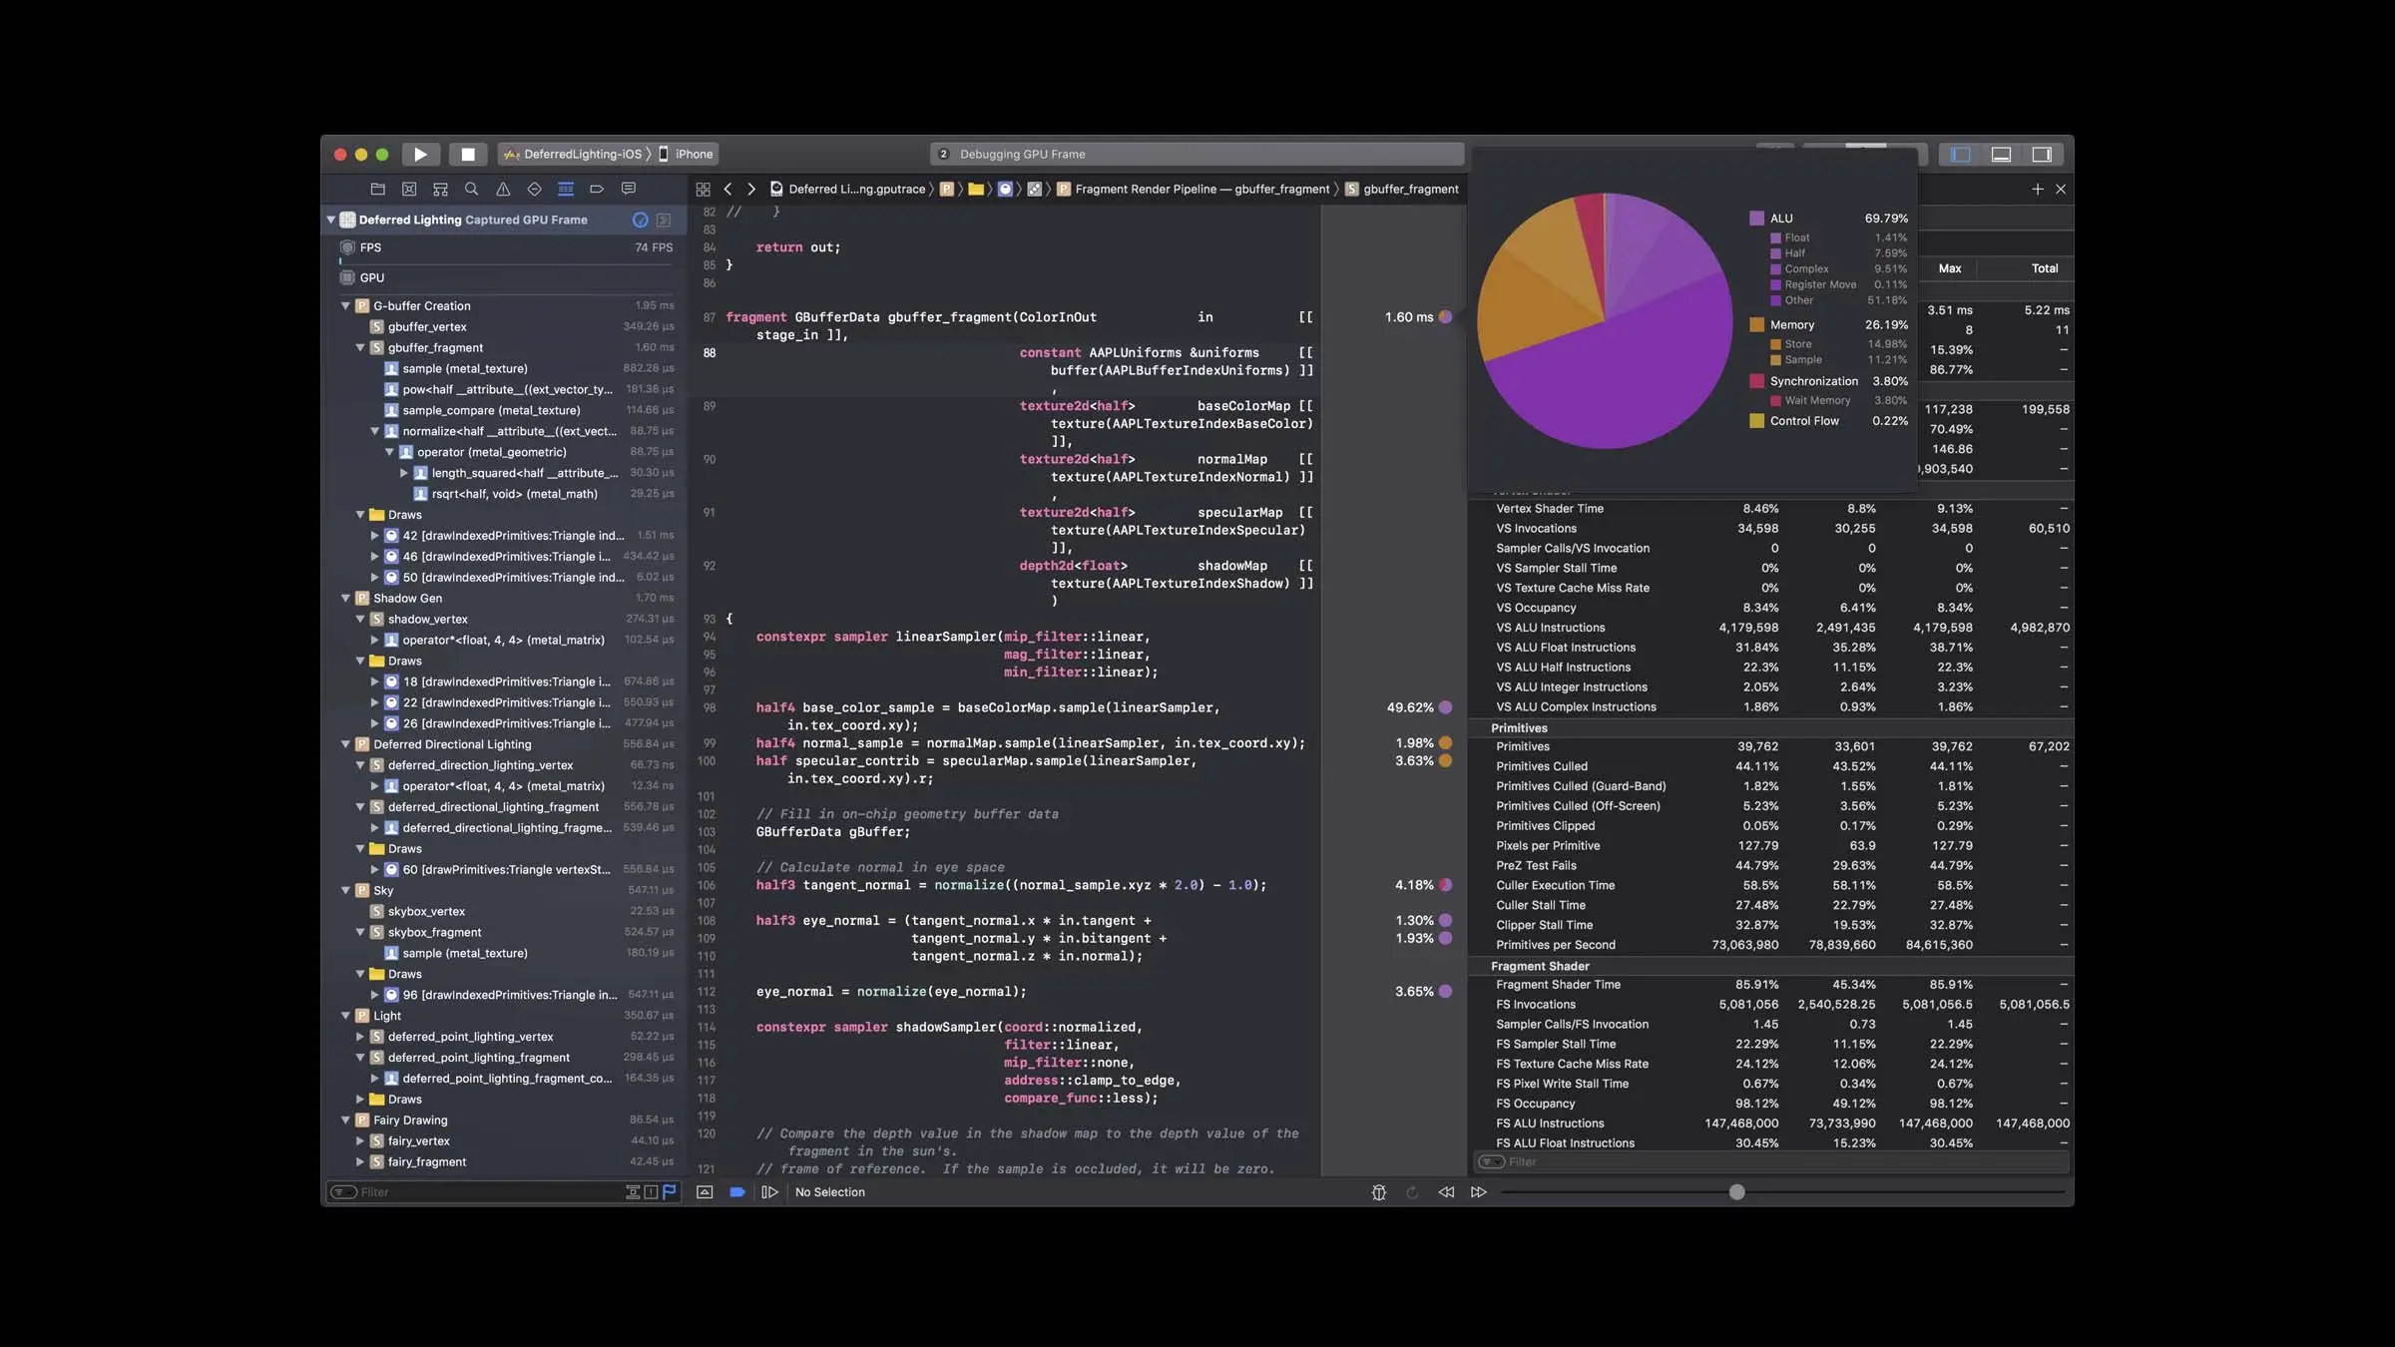Click the performance counters Filter field

point(1771,1162)
